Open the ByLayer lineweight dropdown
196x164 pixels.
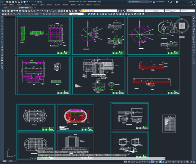[172, 11]
